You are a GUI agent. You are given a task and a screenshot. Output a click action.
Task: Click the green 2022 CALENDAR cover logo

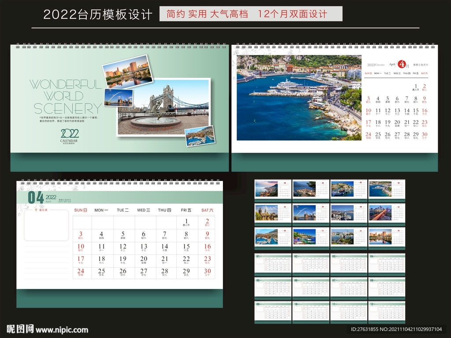pyautogui.click(x=70, y=135)
